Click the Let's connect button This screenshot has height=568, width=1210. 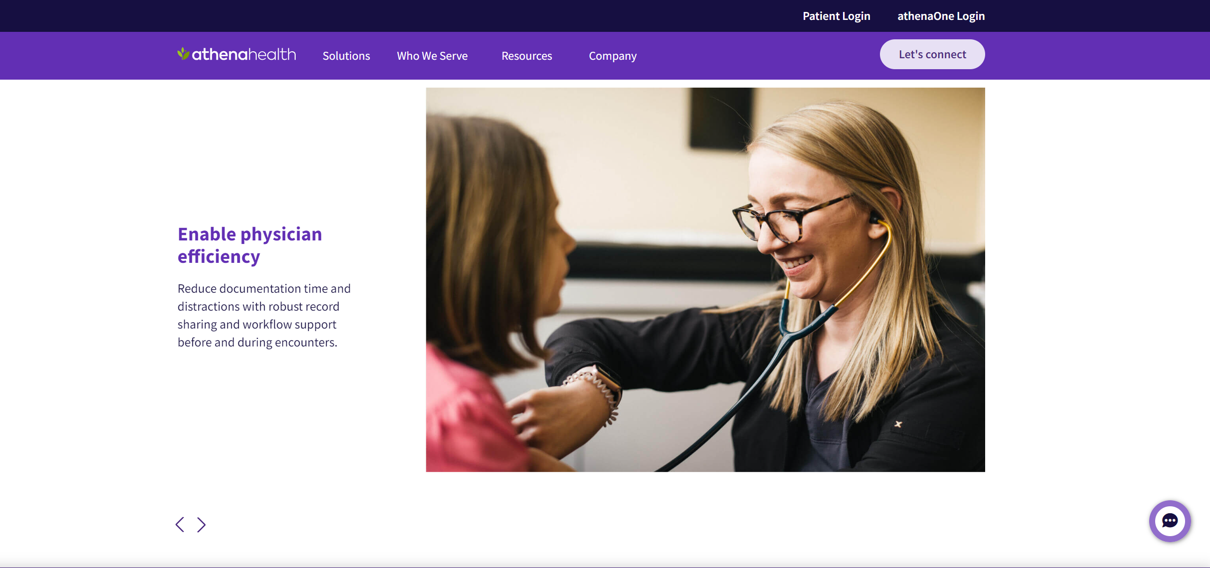tap(932, 54)
